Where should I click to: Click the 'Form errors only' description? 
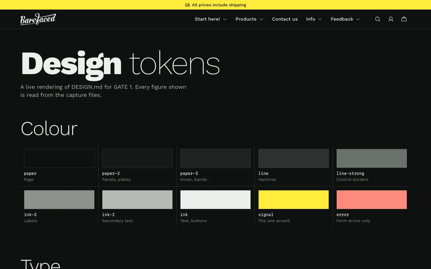tap(353, 221)
